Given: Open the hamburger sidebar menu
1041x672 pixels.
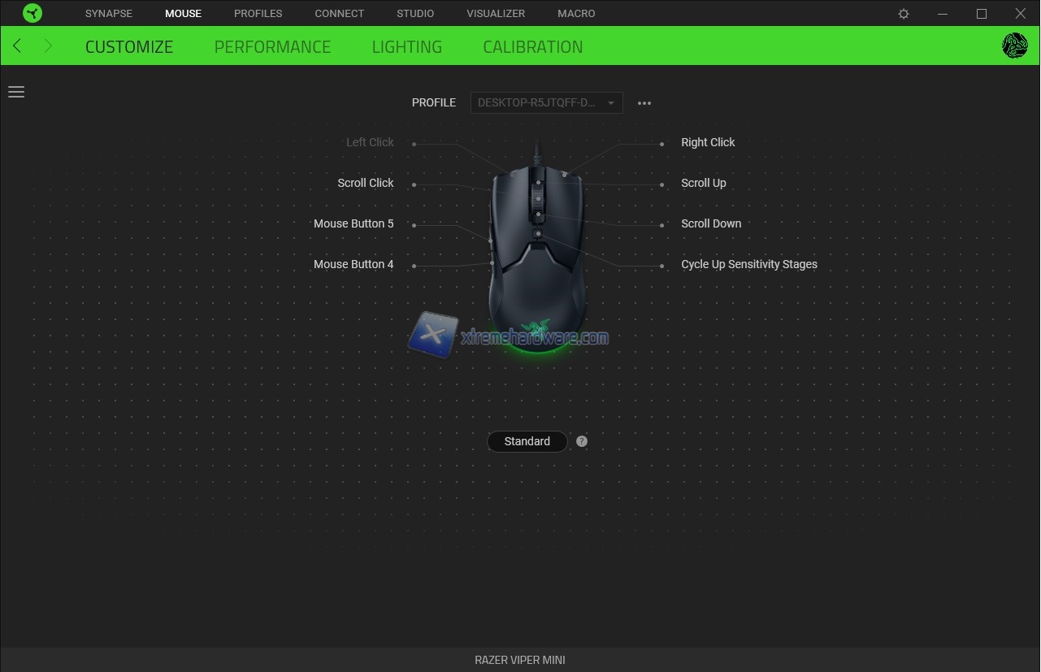Looking at the screenshot, I should click(16, 92).
